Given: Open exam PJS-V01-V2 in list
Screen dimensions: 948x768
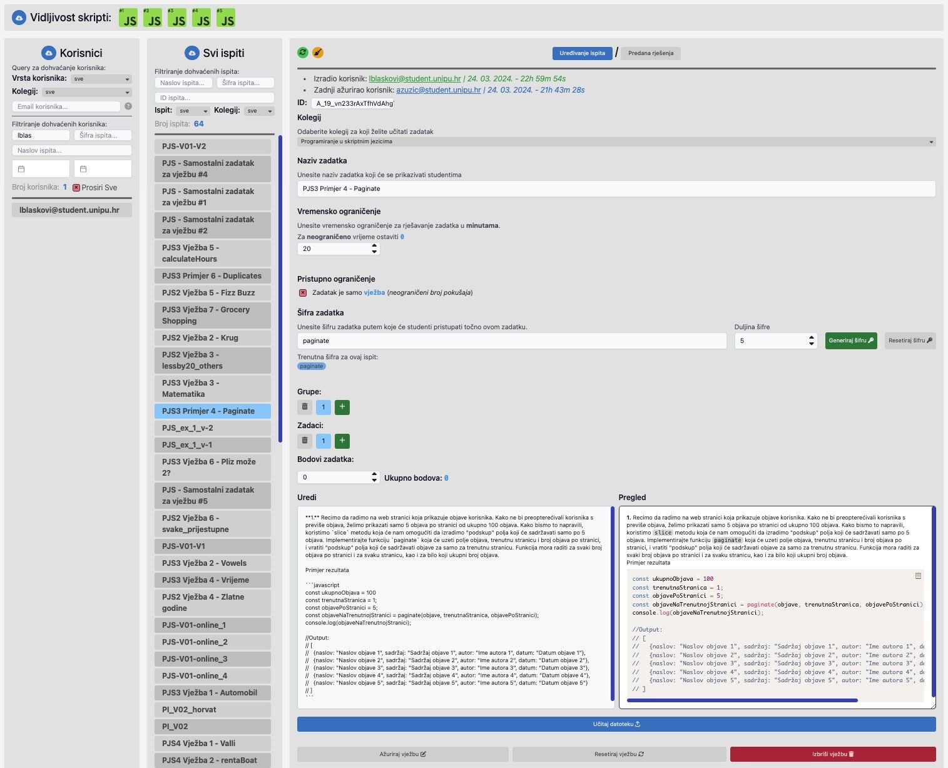Looking at the screenshot, I should coord(213,146).
